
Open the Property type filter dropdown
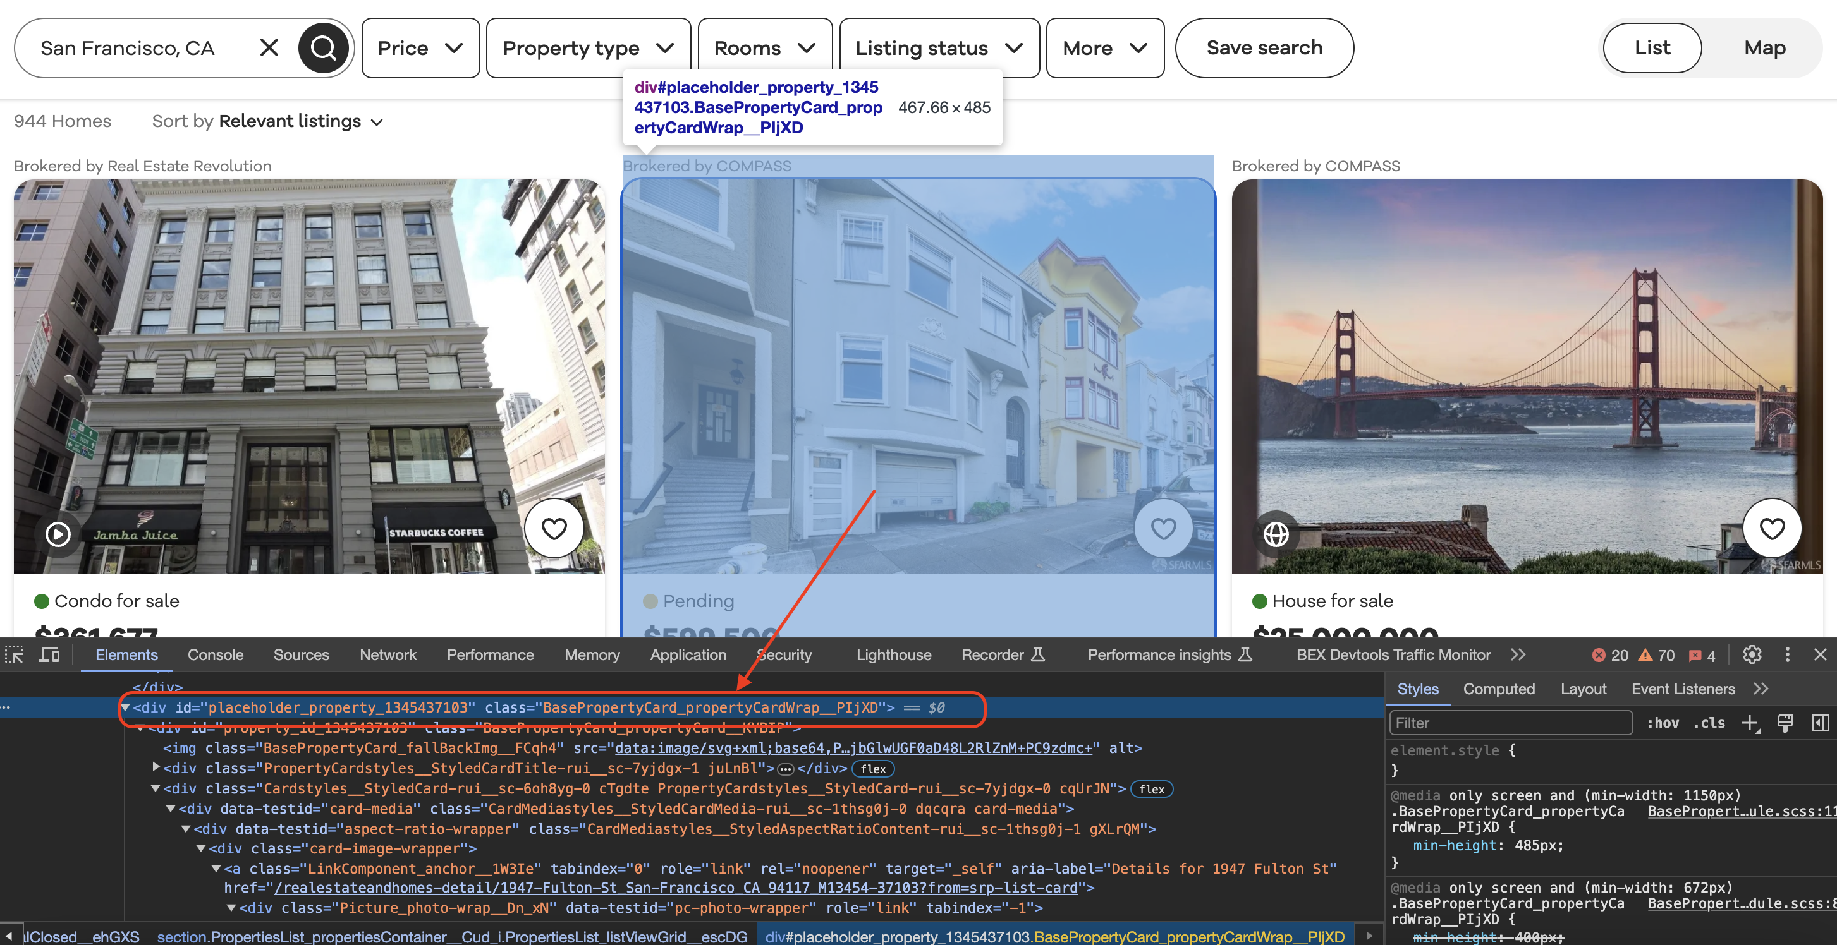pos(589,48)
